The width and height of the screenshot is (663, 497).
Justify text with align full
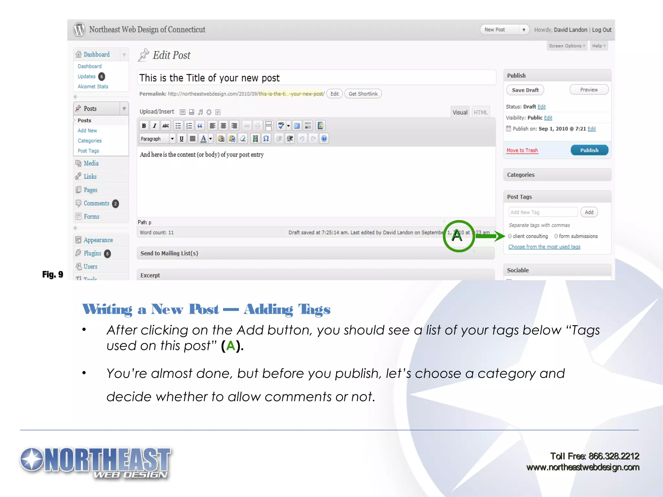193,139
